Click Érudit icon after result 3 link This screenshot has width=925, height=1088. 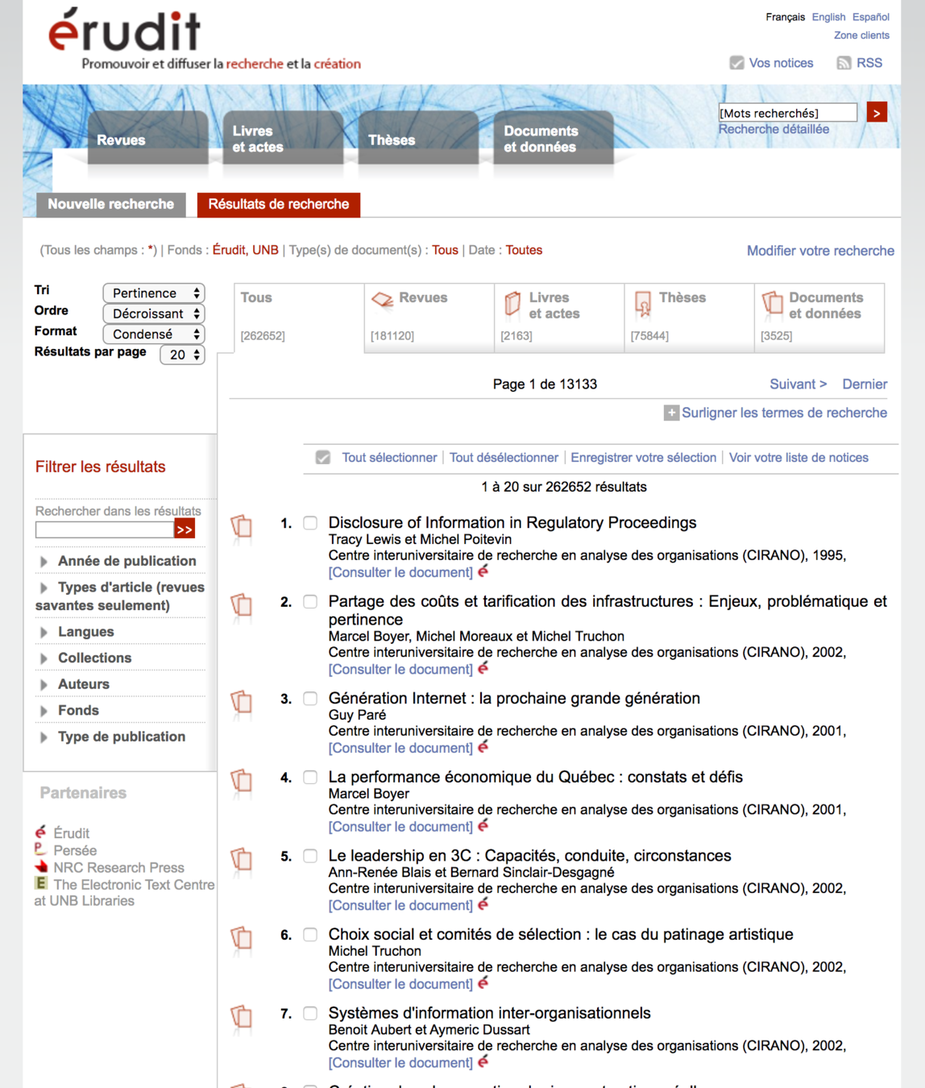(x=483, y=747)
